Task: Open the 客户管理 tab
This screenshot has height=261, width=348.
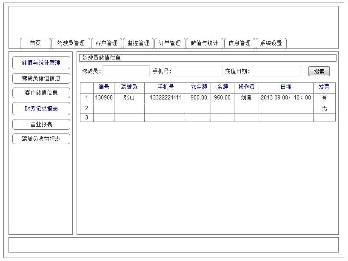Action: point(106,43)
